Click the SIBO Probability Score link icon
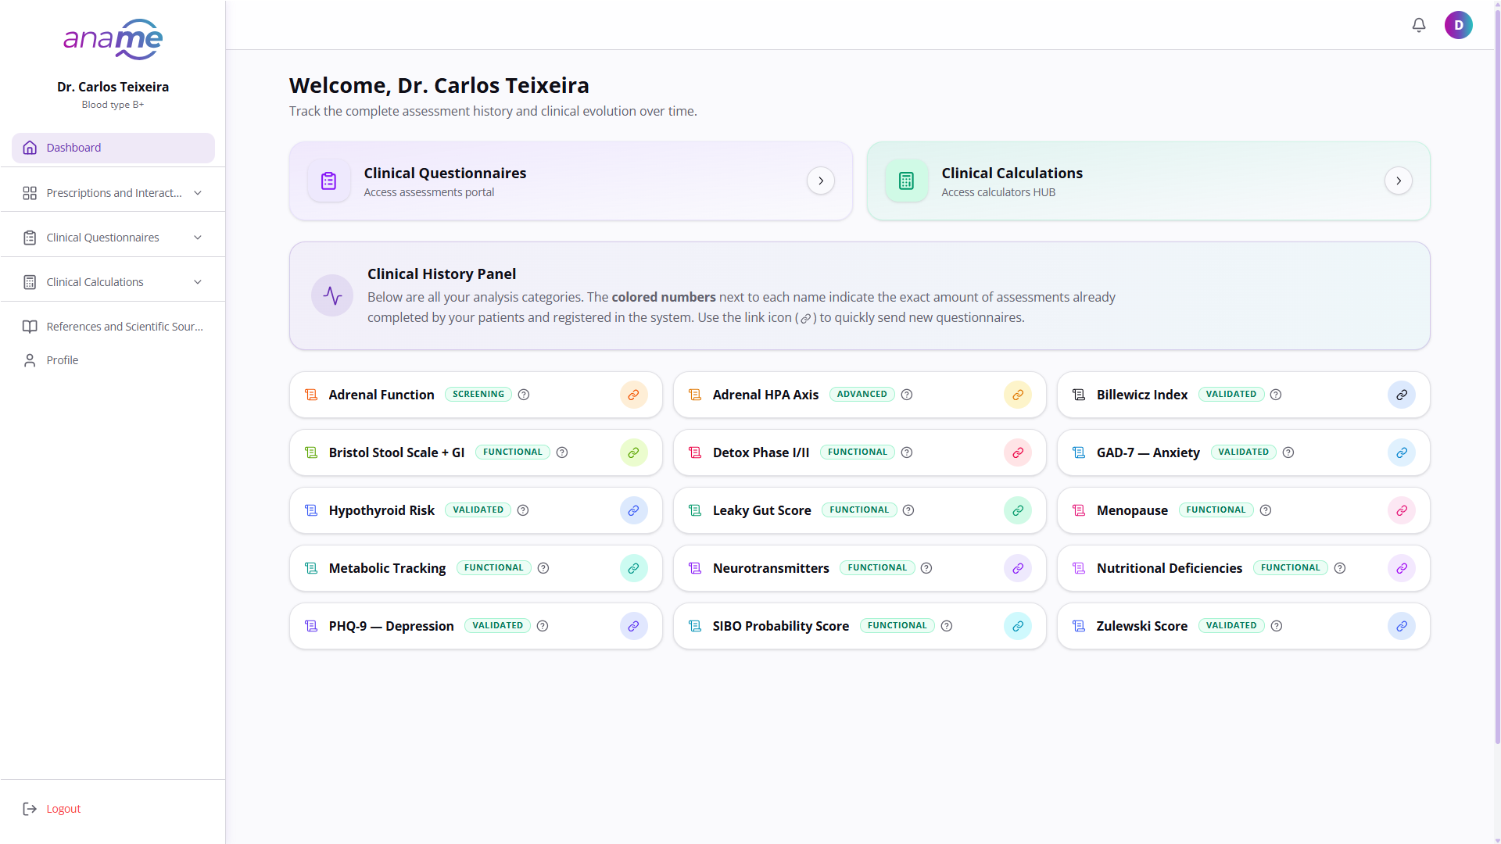This screenshot has width=1501, height=844. (1018, 626)
